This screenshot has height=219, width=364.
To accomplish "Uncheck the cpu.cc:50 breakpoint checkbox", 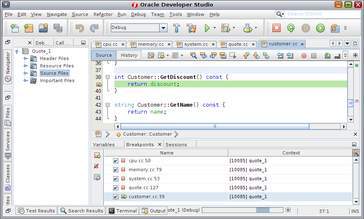I will click(116, 161).
